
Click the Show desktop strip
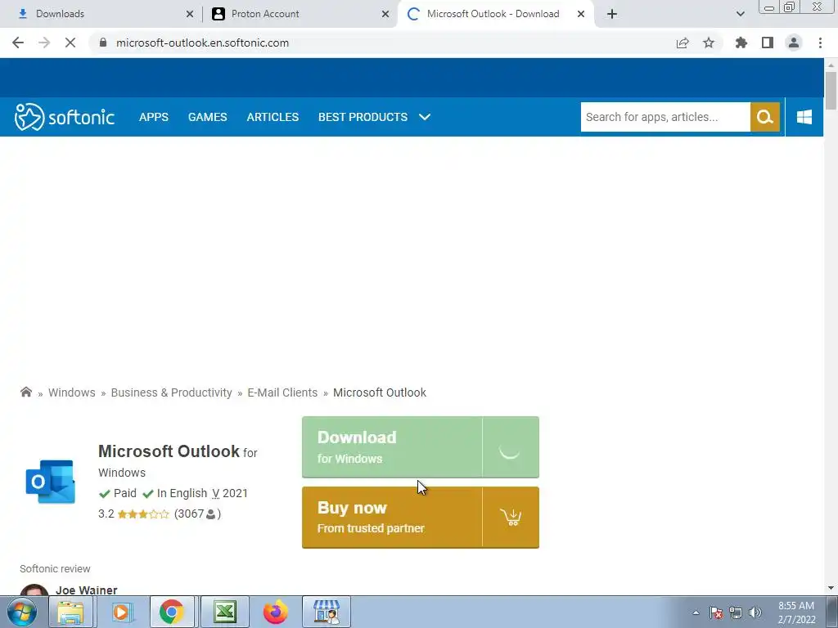831,612
